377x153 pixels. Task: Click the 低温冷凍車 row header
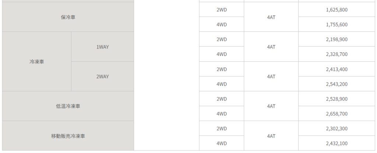(x=68, y=106)
